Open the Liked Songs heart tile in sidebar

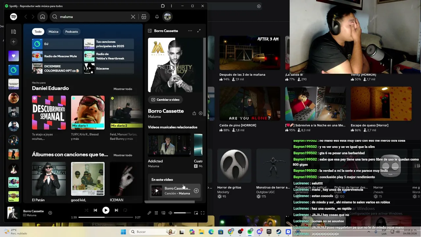13,56
